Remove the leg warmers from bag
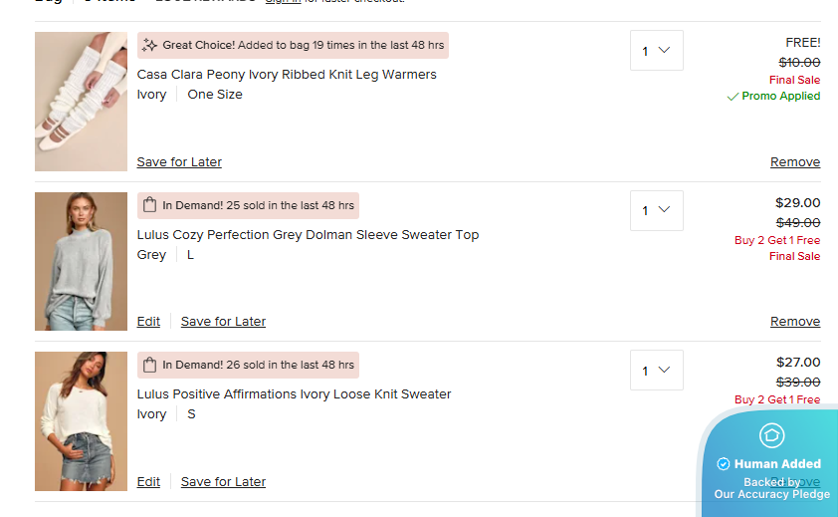This screenshot has width=838, height=517. [795, 162]
